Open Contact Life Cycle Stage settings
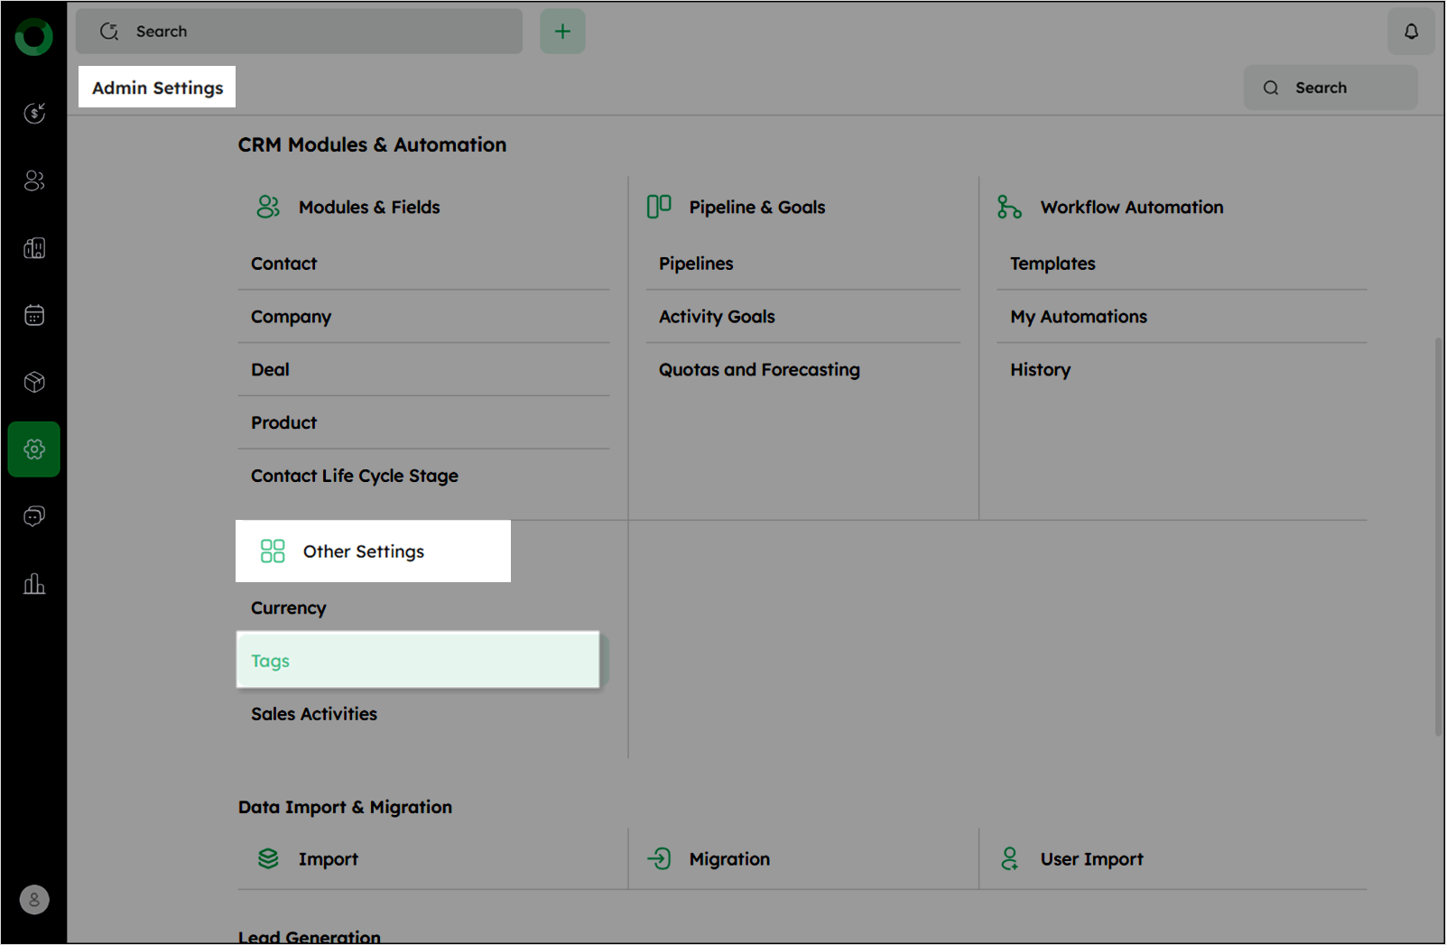The width and height of the screenshot is (1446, 945). [x=355, y=476]
